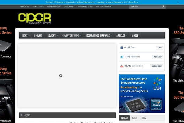Switch to the Popular tab
This screenshot has width=184, height=123.
point(124,118)
